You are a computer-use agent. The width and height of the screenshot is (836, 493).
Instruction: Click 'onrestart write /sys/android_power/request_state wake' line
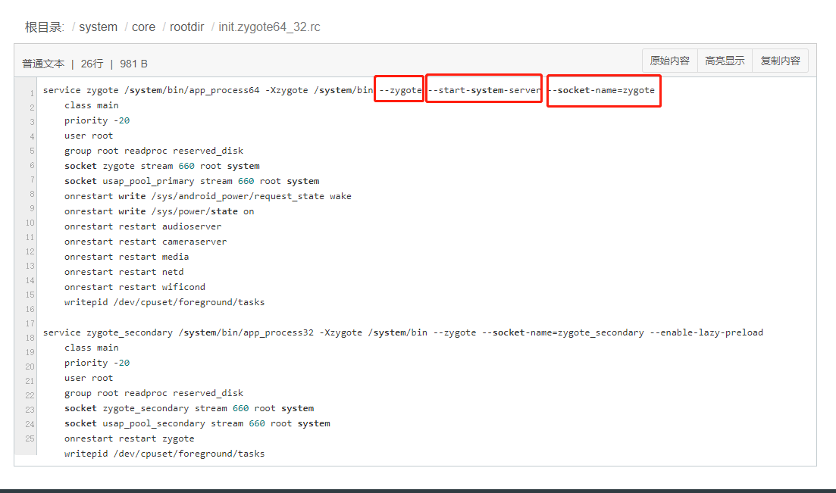click(208, 196)
